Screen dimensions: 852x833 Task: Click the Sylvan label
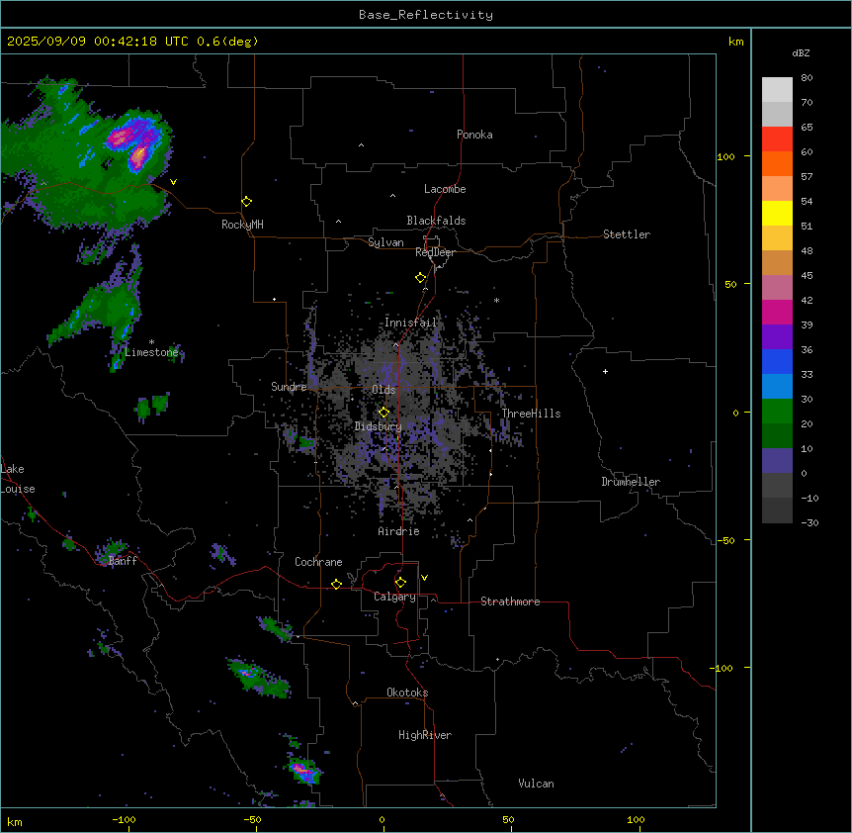[385, 242]
